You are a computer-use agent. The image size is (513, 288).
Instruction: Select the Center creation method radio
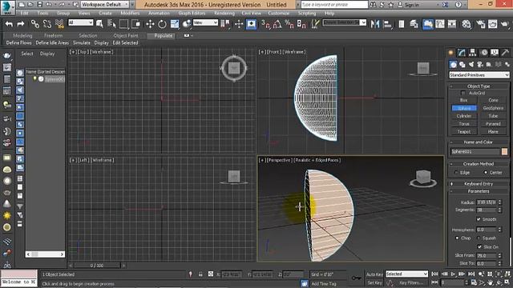tap(486, 173)
